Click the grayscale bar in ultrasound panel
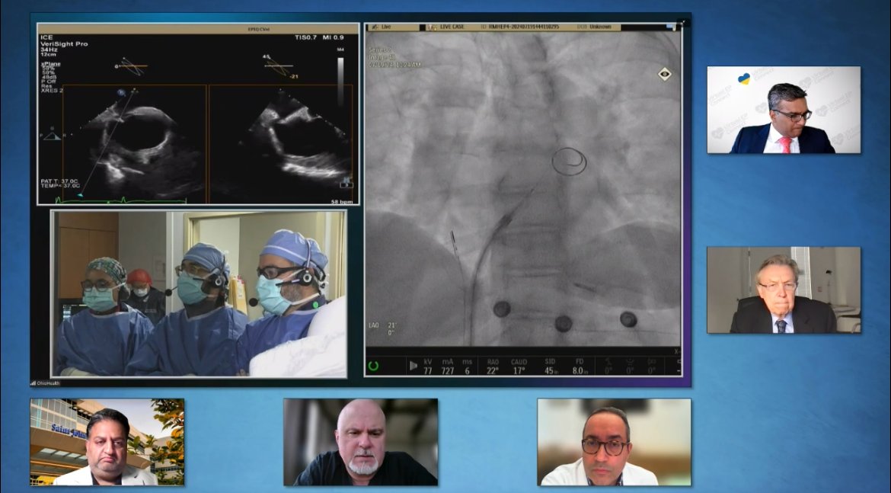 (x=340, y=81)
